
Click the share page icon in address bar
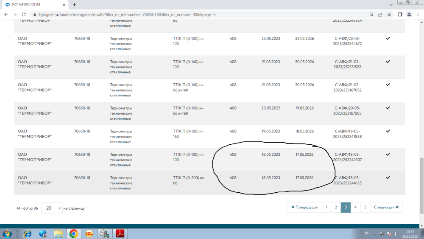tap(380, 14)
